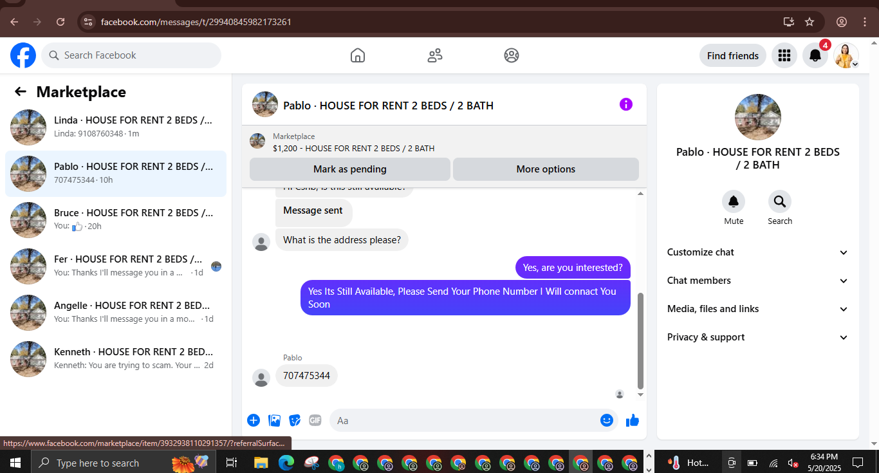Expand the Chat members section
The width and height of the screenshot is (879, 473).
coord(757,281)
